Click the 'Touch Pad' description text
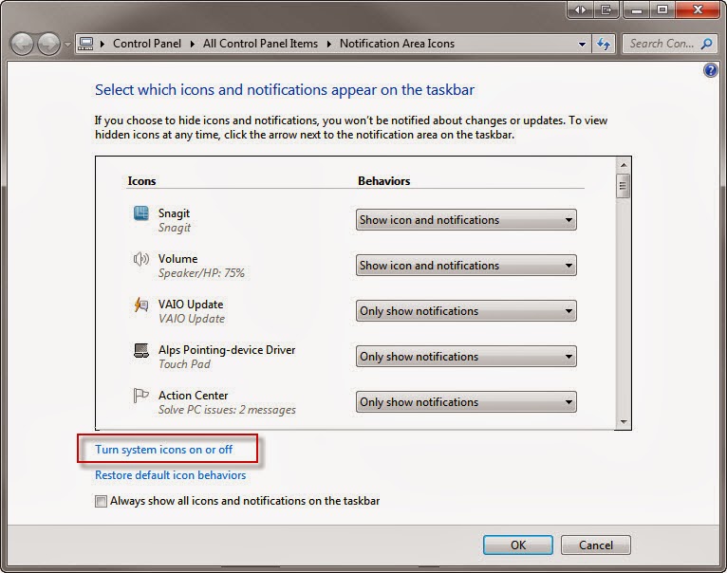Viewport: 727px width, 573px height. 184,364
